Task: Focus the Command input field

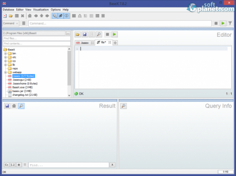Action: 120,24
